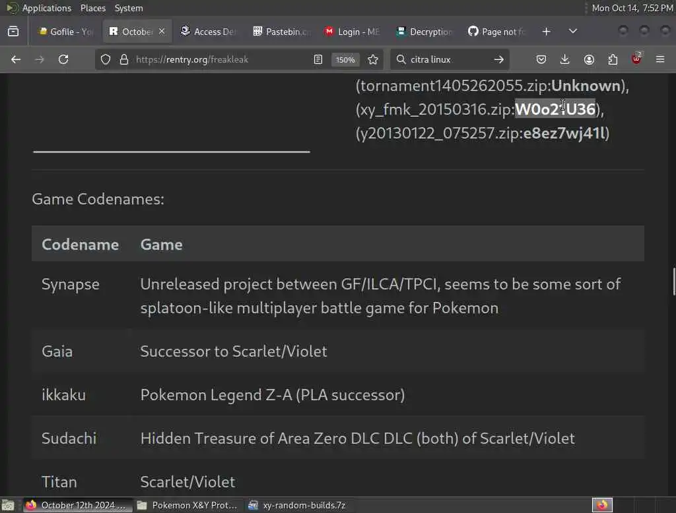Open the System menu

(x=129, y=8)
